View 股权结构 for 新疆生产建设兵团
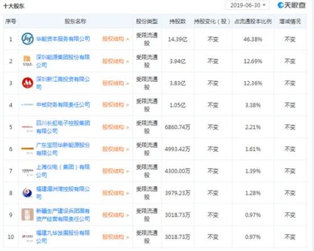Viewport: 314px width, 251px height. pyautogui.click(x=116, y=215)
